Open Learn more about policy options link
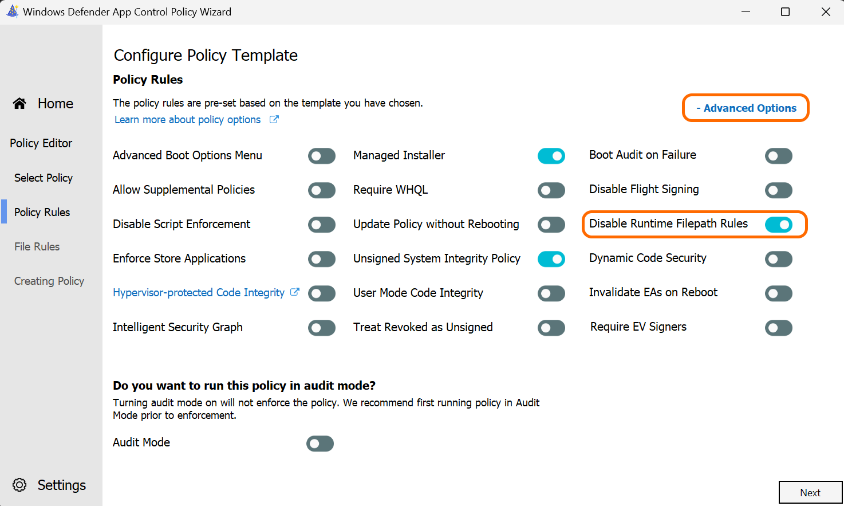The width and height of the screenshot is (844, 506). [187, 119]
